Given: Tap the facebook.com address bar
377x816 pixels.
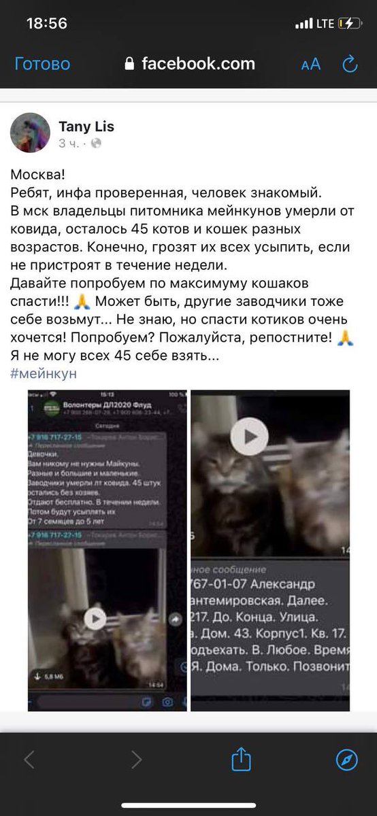Looking at the screenshot, I should point(189,64).
